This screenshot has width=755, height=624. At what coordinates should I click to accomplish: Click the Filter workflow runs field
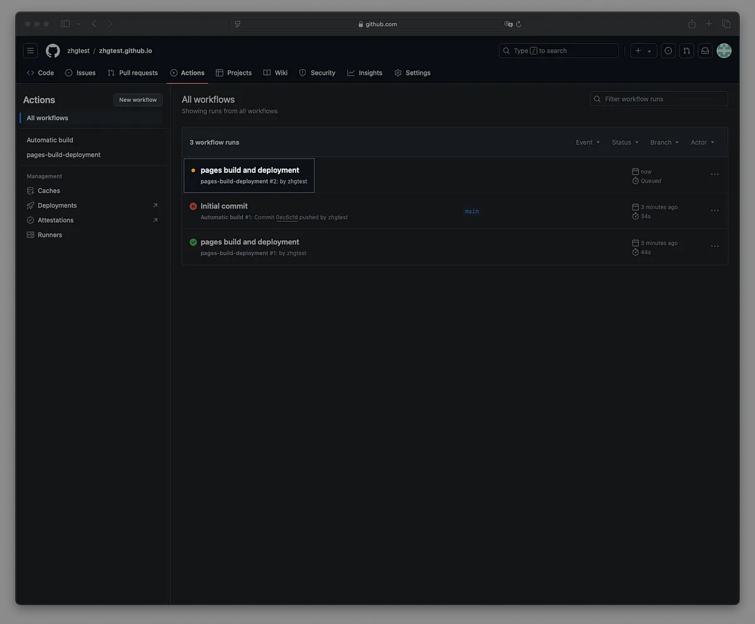coord(659,99)
